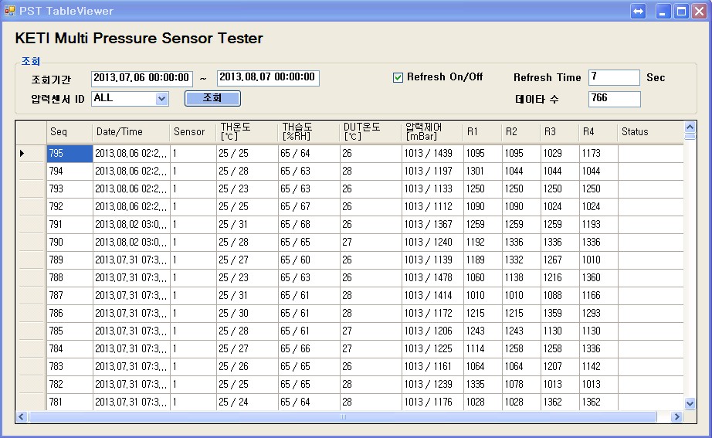Select the Seq cell 789
This screenshot has height=438, width=712.
(x=70, y=260)
